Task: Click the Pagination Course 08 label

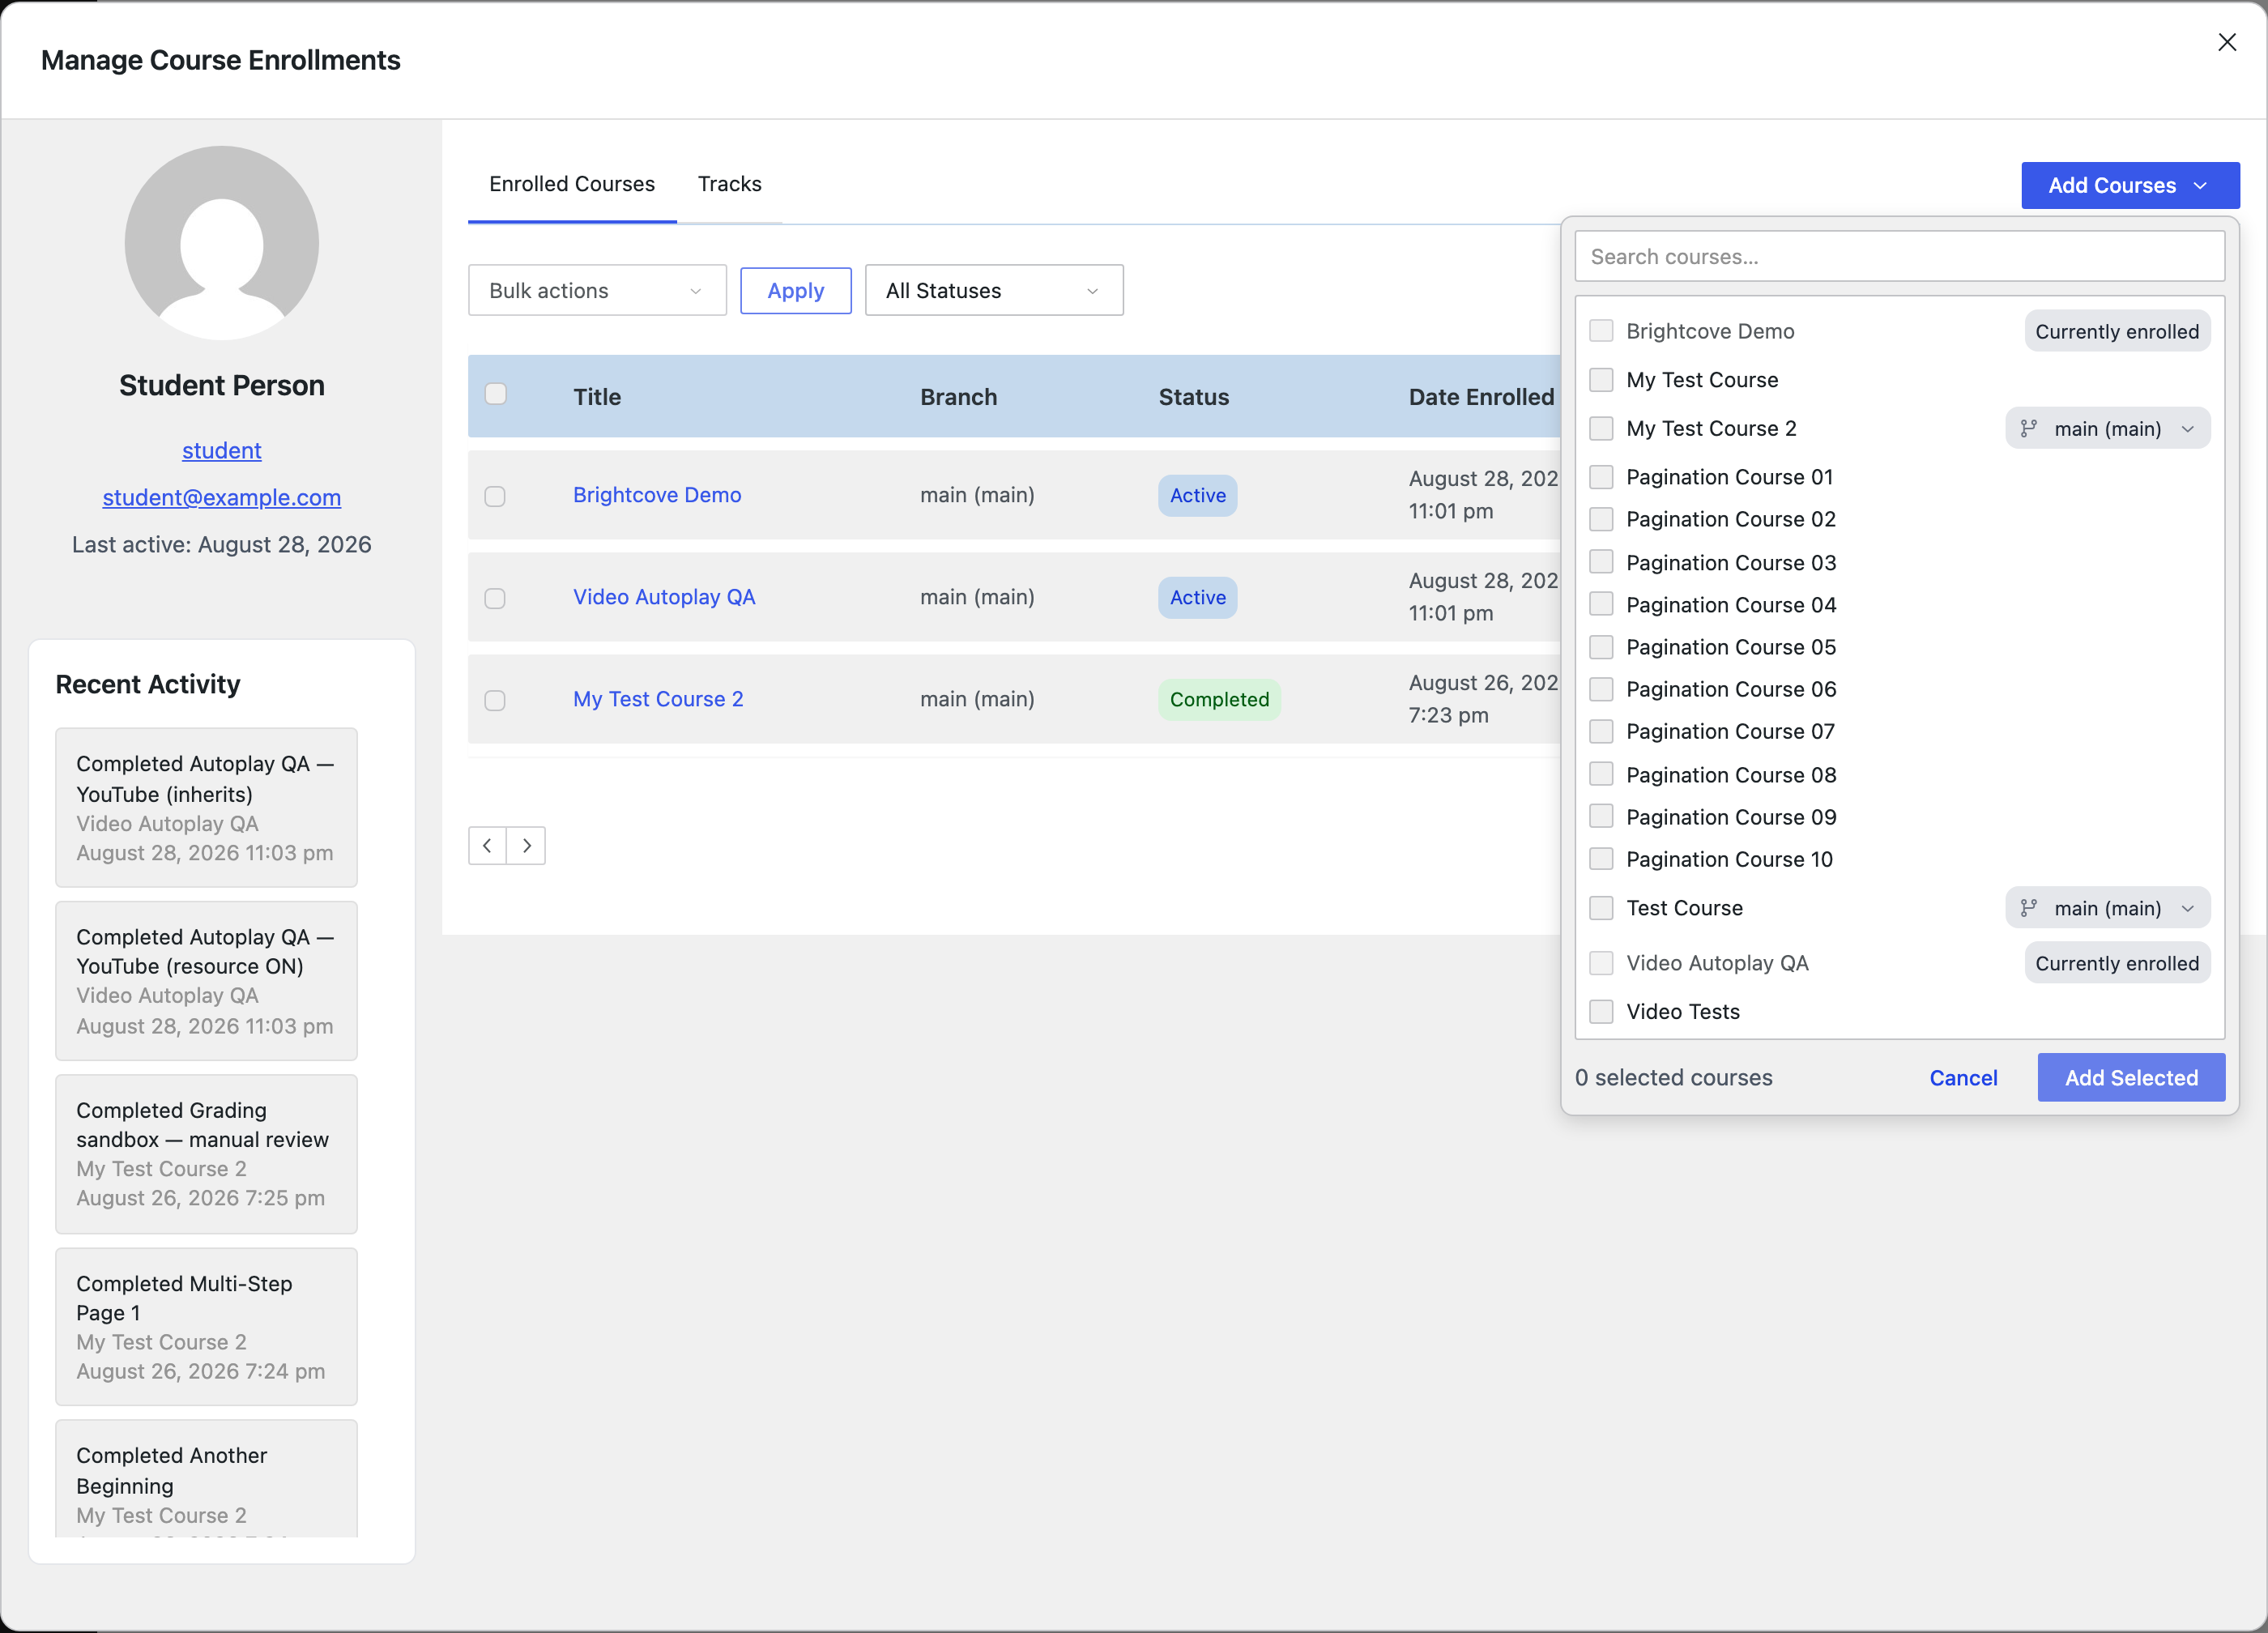Action: 1731,774
